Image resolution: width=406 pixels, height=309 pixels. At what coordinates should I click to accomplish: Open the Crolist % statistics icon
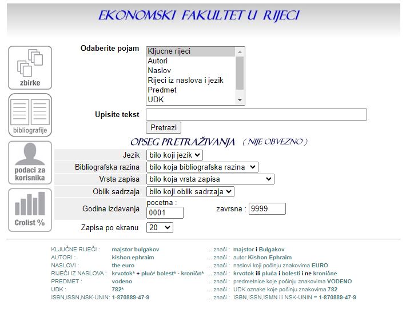(x=30, y=210)
